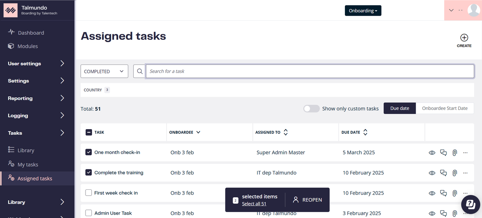482x218 pixels.
Task: Click the Create plus icon
Action: point(464,38)
